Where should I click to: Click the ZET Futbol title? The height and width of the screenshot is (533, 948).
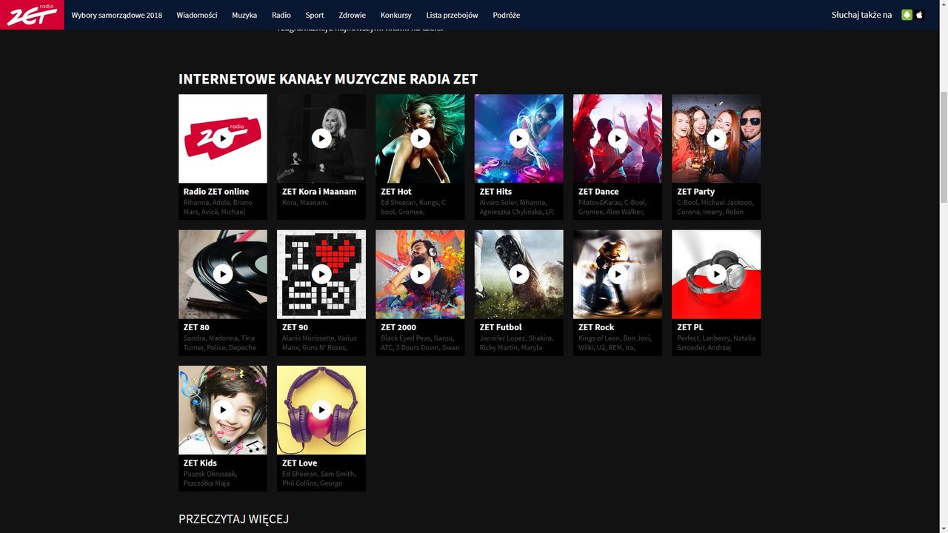tap(501, 327)
